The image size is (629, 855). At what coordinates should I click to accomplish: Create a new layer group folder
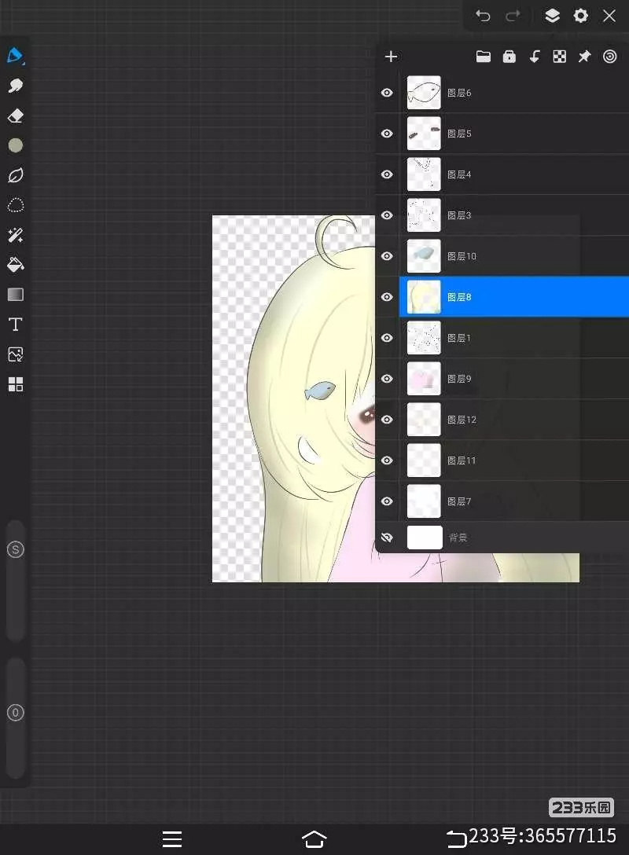pyautogui.click(x=484, y=57)
